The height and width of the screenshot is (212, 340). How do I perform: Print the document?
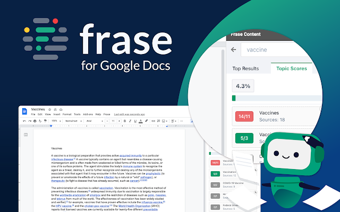coord(35,121)
